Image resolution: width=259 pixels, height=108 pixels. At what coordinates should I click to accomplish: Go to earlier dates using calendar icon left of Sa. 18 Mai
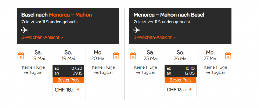21,56
